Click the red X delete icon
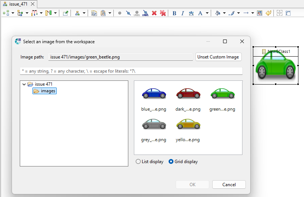The width and height of the screenshot is (304, 197). tap(154, 13)
